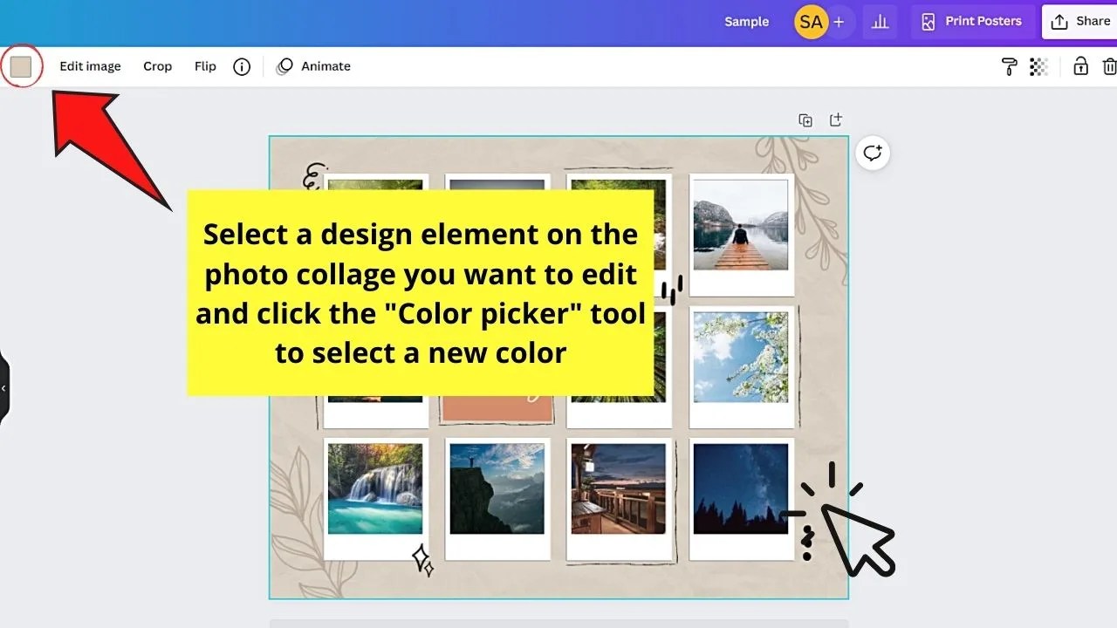Open the Sample project name

tap(746, 22)
